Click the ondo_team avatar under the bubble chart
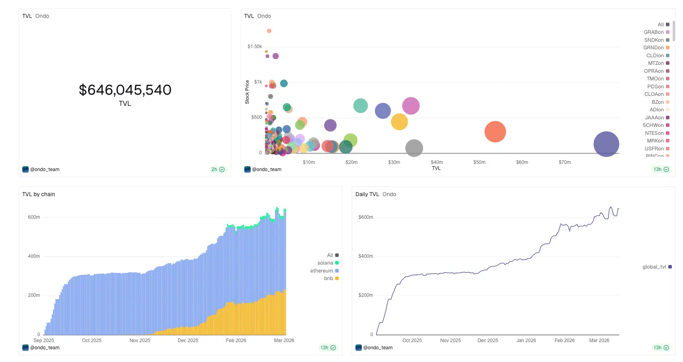683x362 pixels. click(x=247, y=169)
